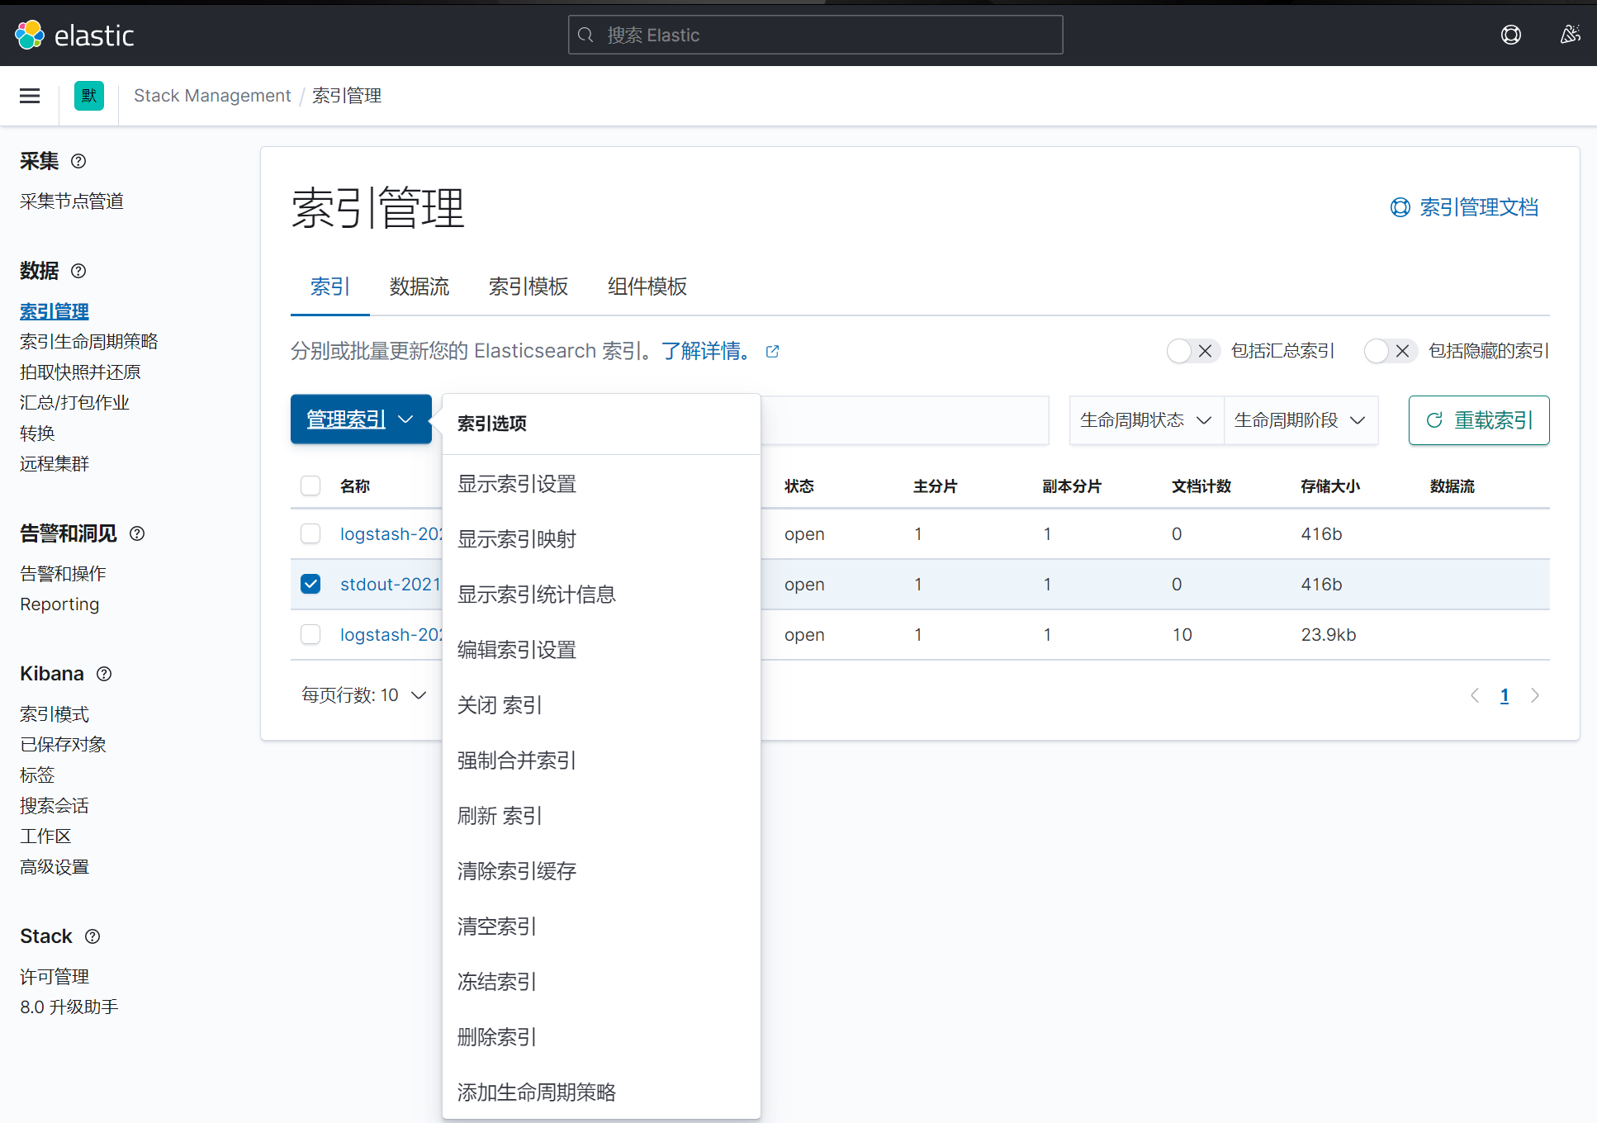Open Reporting in sidebar
This screenshot has height=1123, width=1597.
pos(59,604)
